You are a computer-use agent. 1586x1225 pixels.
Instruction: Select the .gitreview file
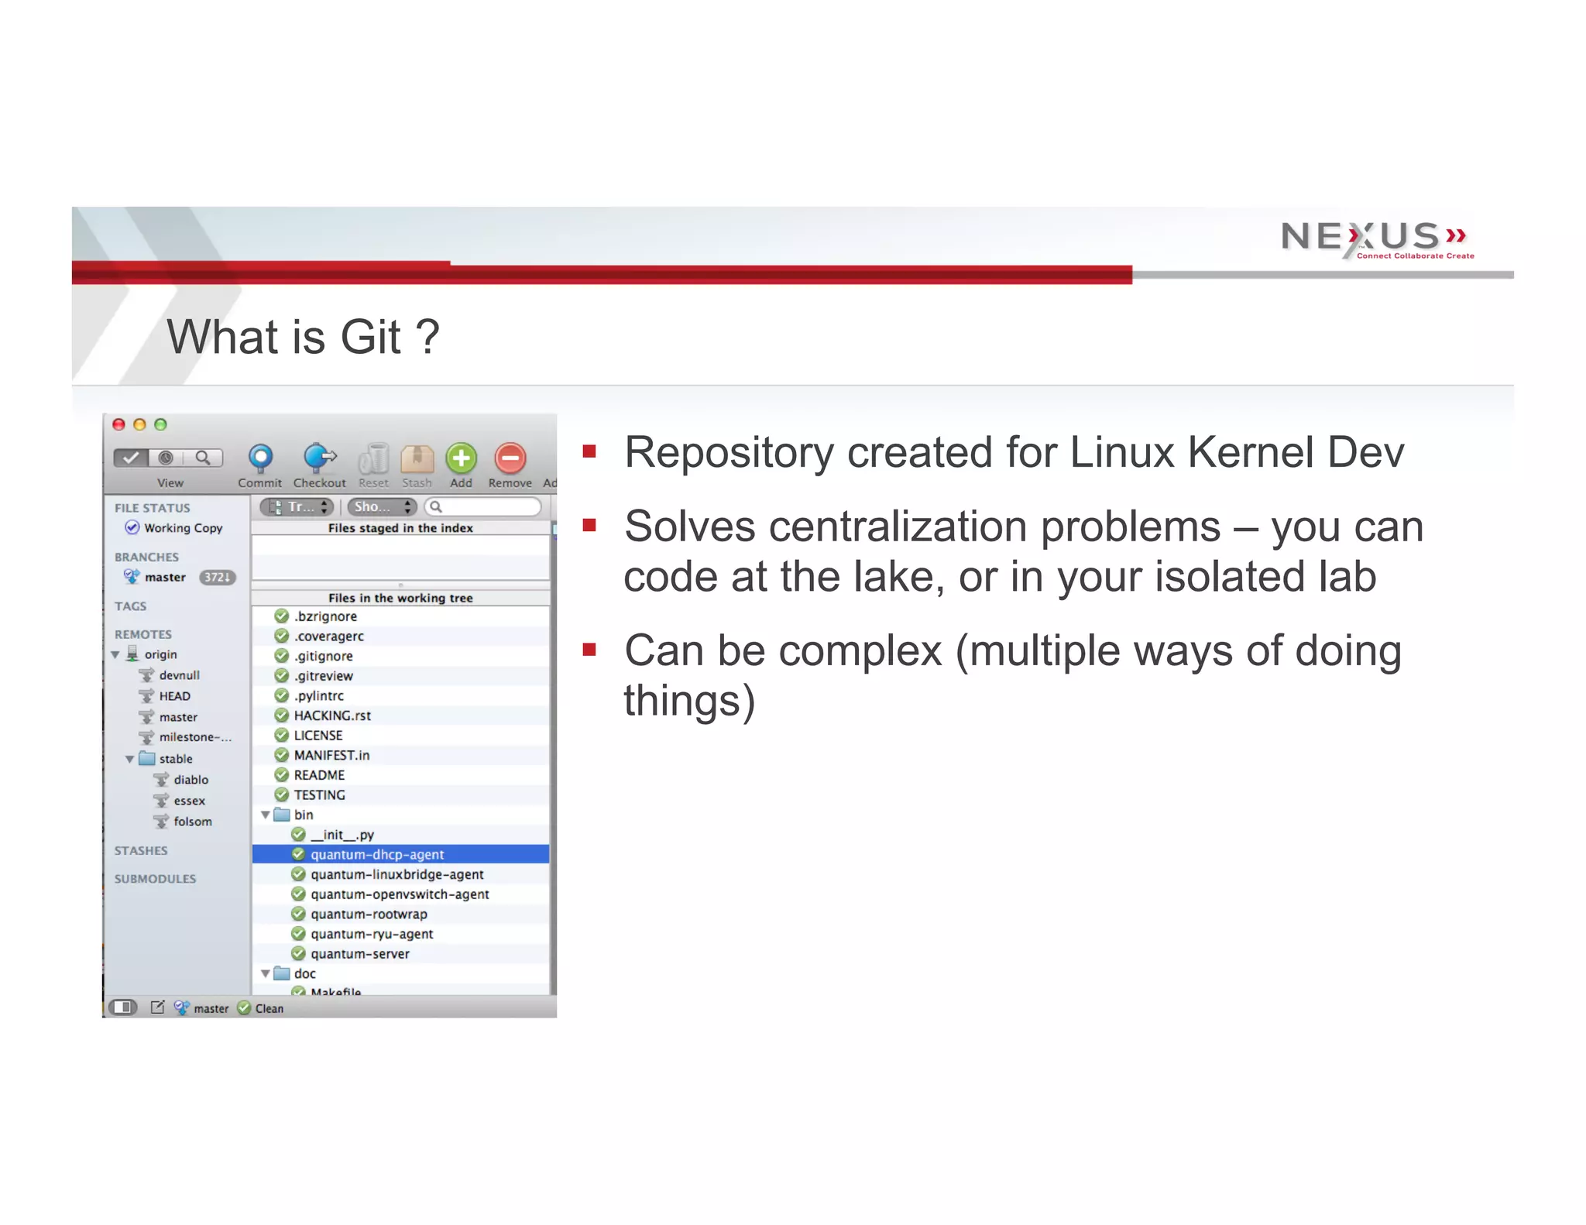pos(400,676)
